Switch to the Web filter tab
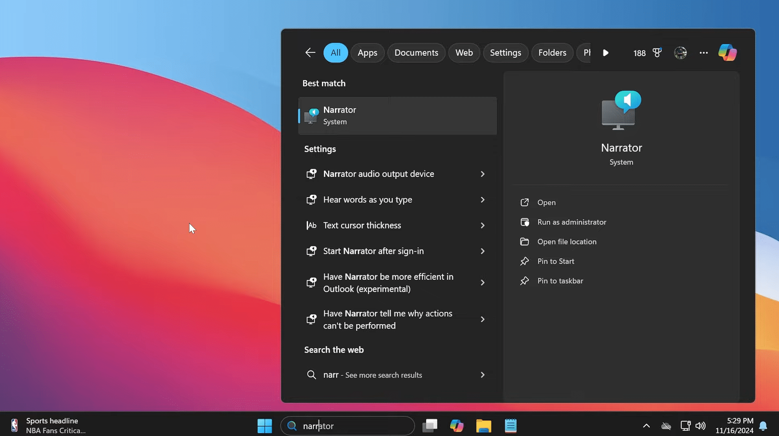Screen dimensions: 779x436 [x=464, y=52]
